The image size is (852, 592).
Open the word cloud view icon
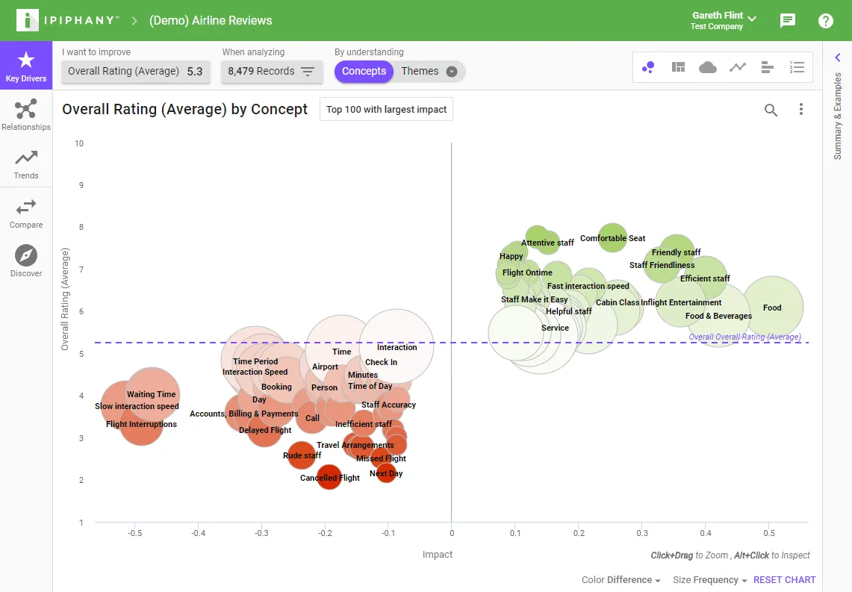click(x=707, y=67)
